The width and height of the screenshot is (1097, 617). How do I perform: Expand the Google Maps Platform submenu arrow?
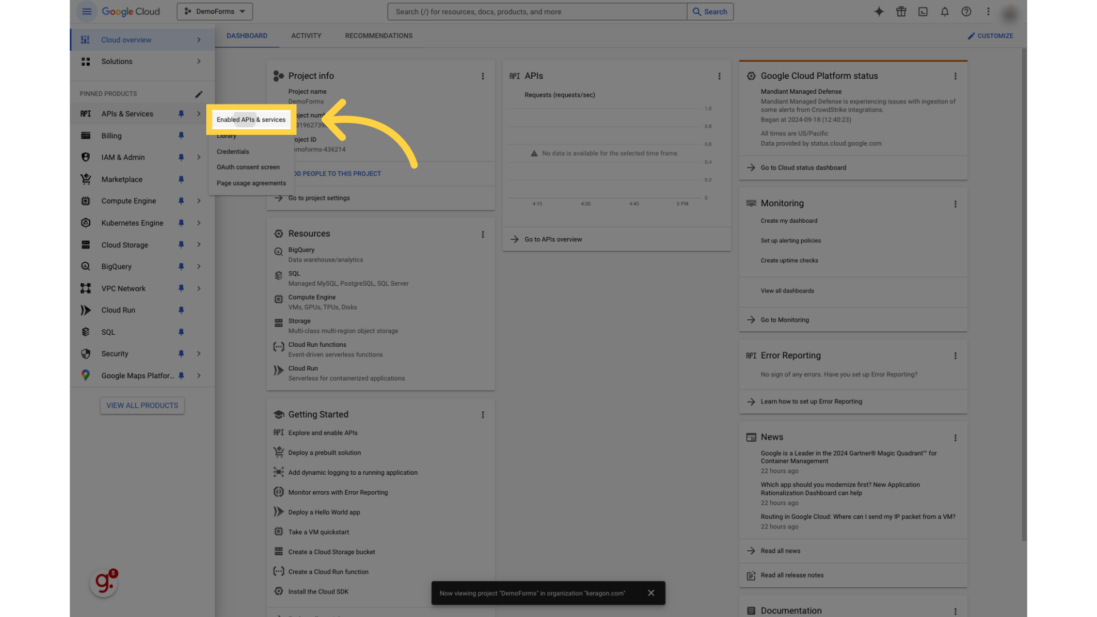click(x=199, y=375)
